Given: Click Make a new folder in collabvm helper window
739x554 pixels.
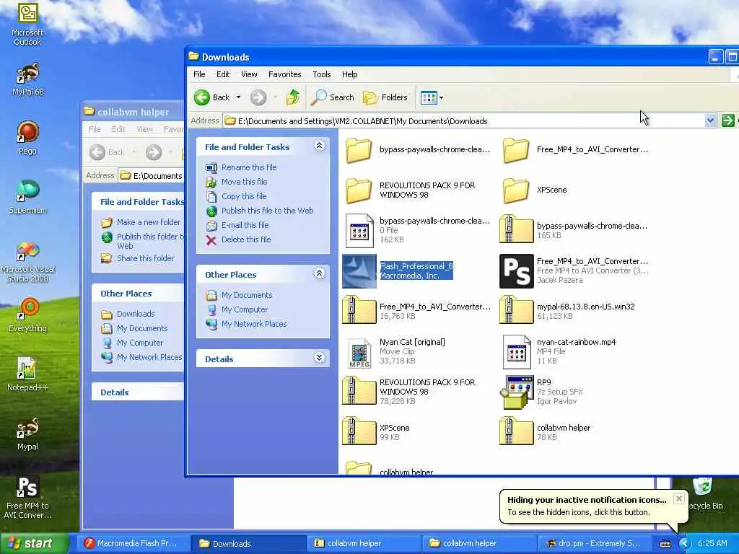Looking at the screenshot, I should pyautogui.click(x=148, y=222).
